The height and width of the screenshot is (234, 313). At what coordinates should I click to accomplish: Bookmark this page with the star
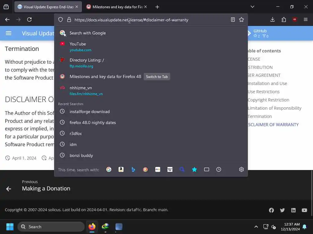click(241, 19)
